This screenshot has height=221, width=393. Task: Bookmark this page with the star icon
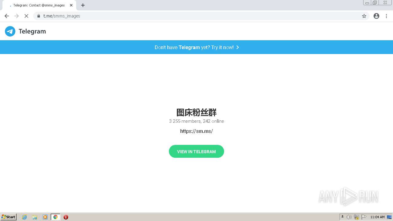364,16
